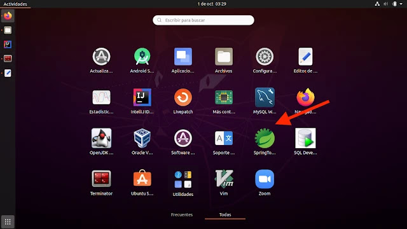
Task: Open the volume indicator
Action: point(386,4)
